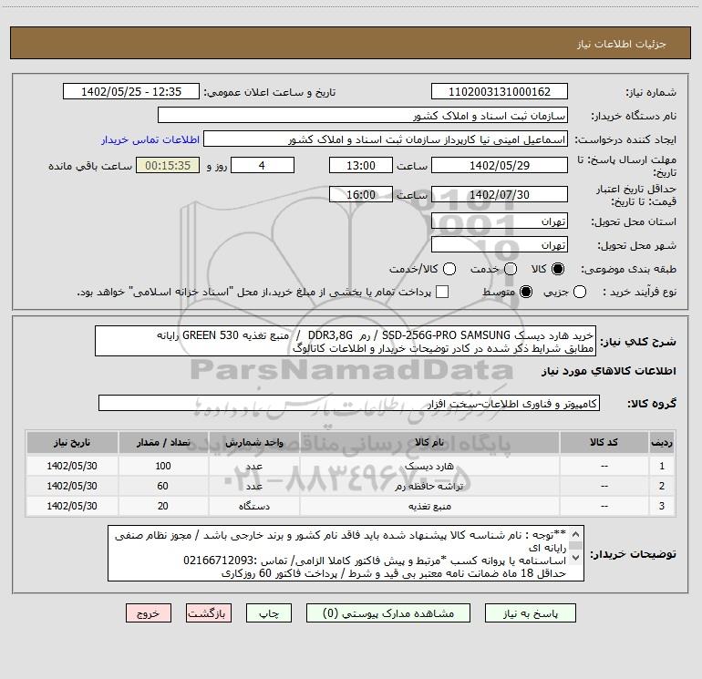Viewport: 702px width, 679px height.
Task: Click مشاهده مدارک پیوستی (0) button
Action: 388,613
